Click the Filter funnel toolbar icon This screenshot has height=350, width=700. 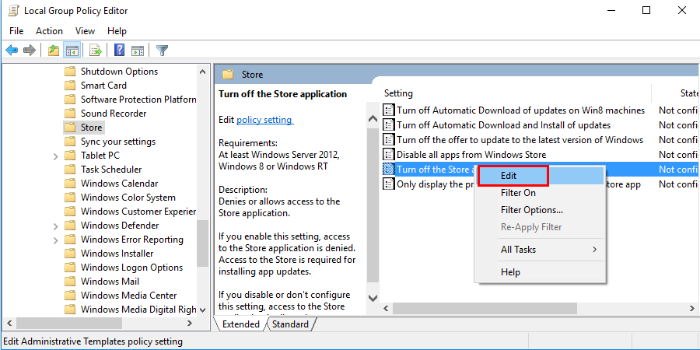pos(162,51)
